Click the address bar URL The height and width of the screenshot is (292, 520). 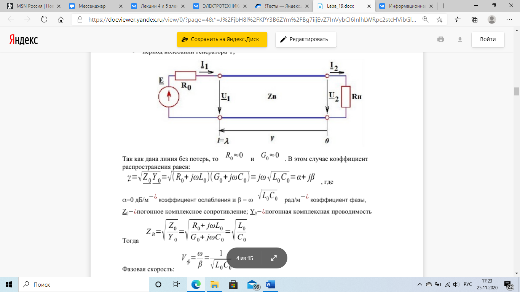[252, 20]
